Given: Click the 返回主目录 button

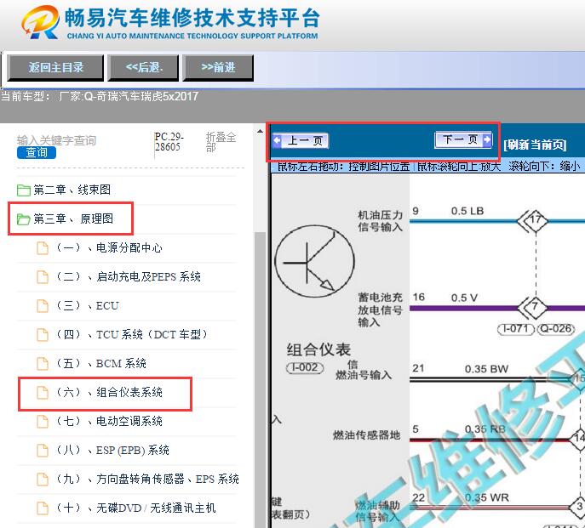Looking at the screenshot, I should [x=55, y=67].
